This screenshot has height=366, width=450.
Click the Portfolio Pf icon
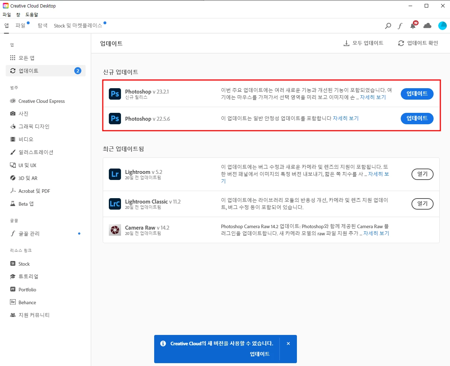[13, 289]
